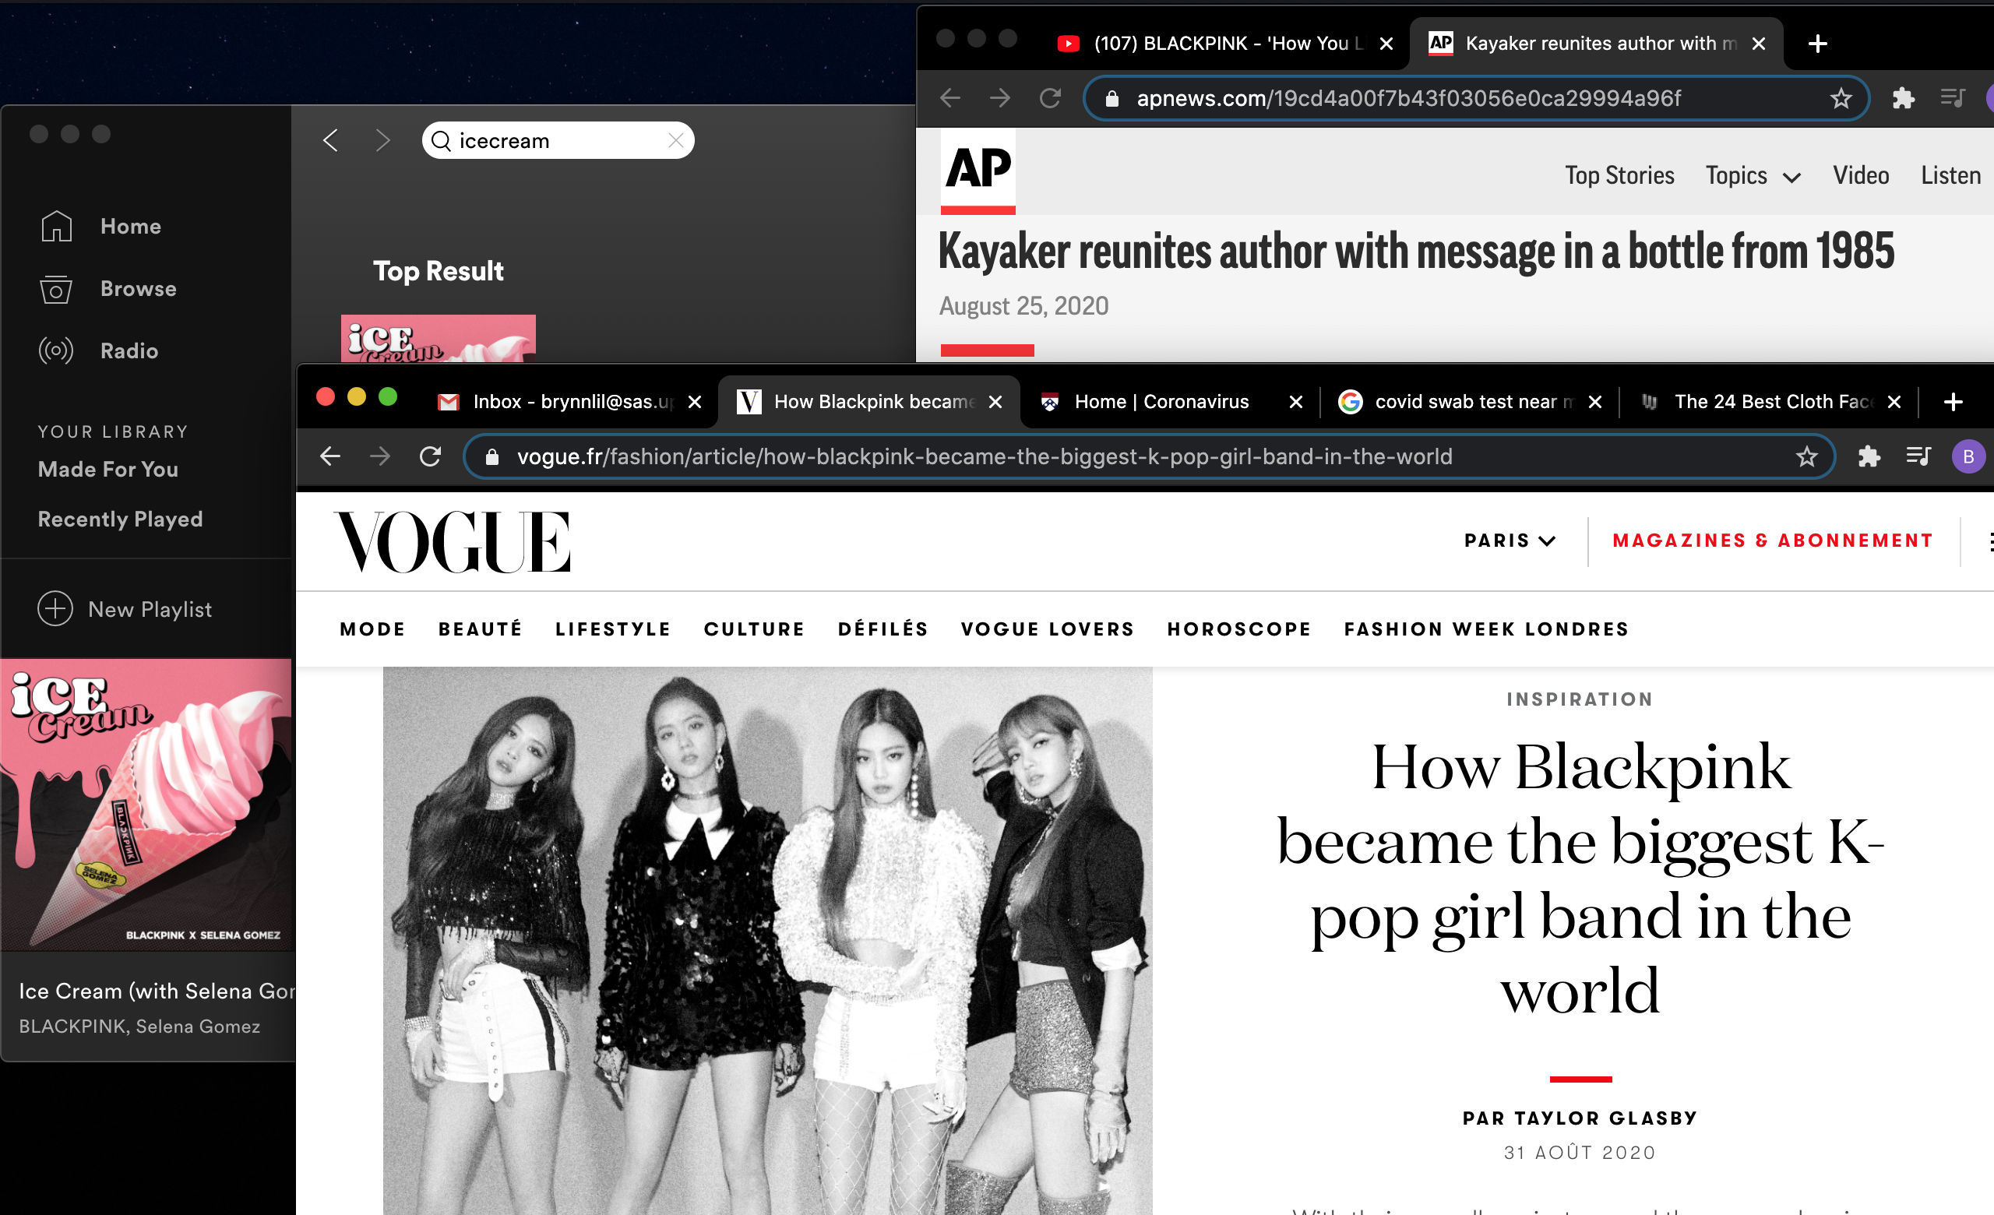Open FASHION WEEK LONDRES on Vogue
The width and height of the screenshot is (1994, 1215).
[1487, 629]
